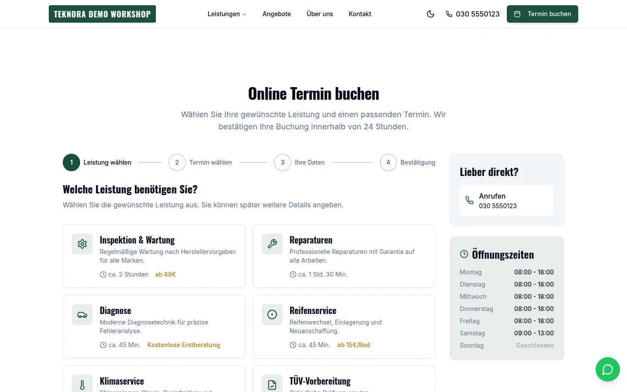Choose the Inspektion & Wartung service card
Screen dimensions: 627x392
(x=154, y=256)
